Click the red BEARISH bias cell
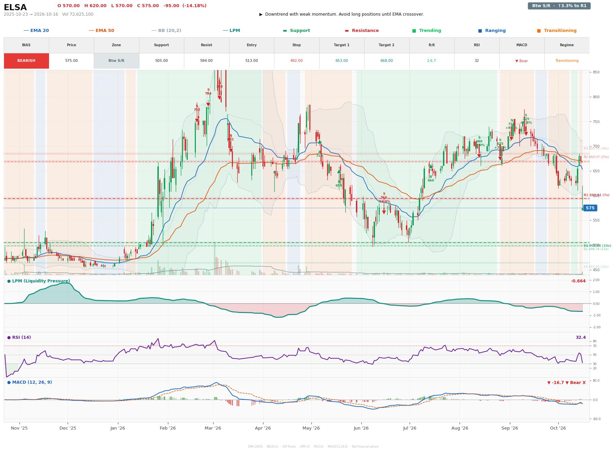Screen dimensions: 615x452 (x=27, y=61)
